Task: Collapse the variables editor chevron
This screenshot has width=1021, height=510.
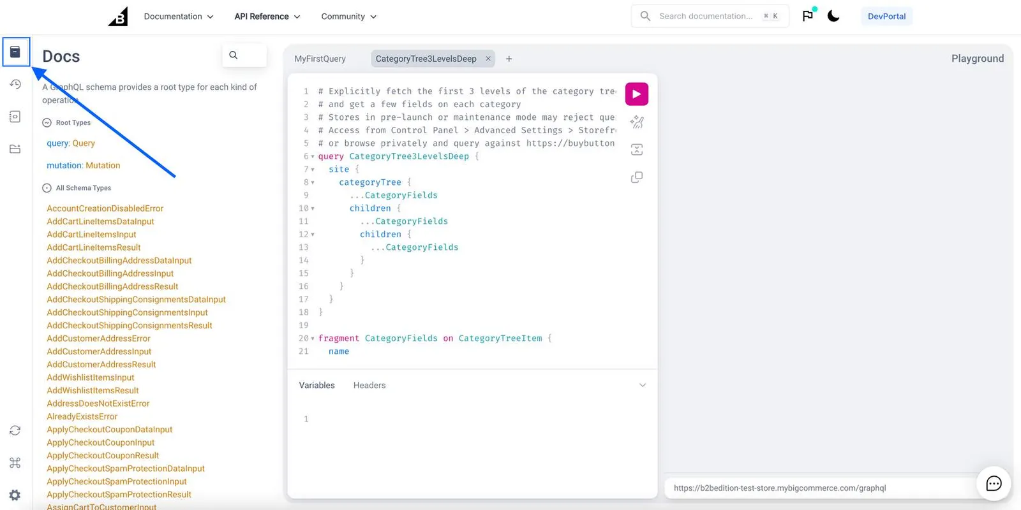Action: click(x=643, y=385)
